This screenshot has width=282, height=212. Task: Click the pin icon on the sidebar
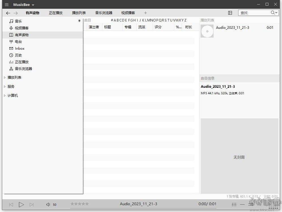(79, 21)
